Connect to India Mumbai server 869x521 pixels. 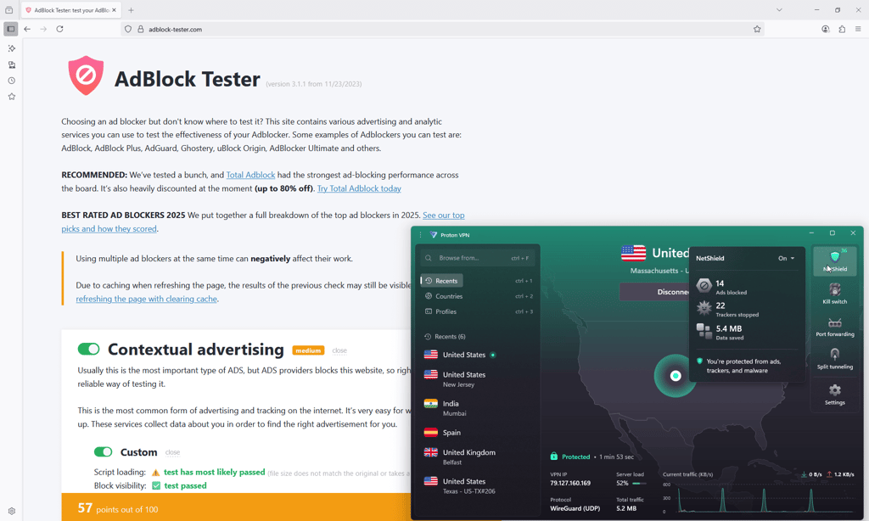pyautogui.click(x=477, y=408)
